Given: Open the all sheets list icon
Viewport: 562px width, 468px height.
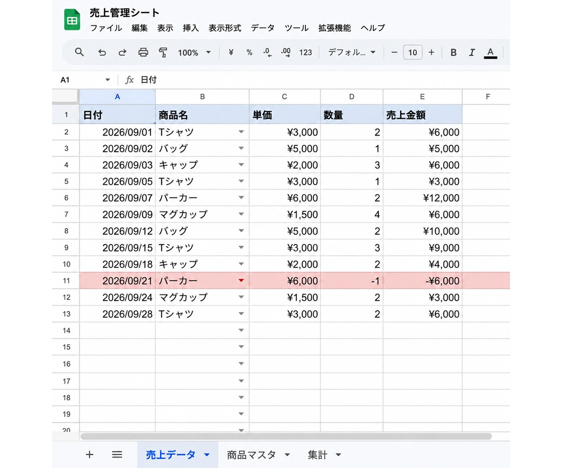Looking at the screenshot, I should coord(117,455).
